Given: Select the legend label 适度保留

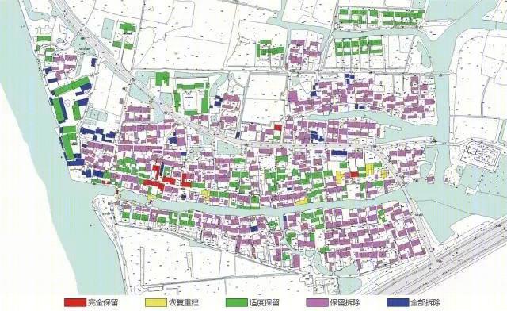Looking at the screenshot, I should 264,303.
